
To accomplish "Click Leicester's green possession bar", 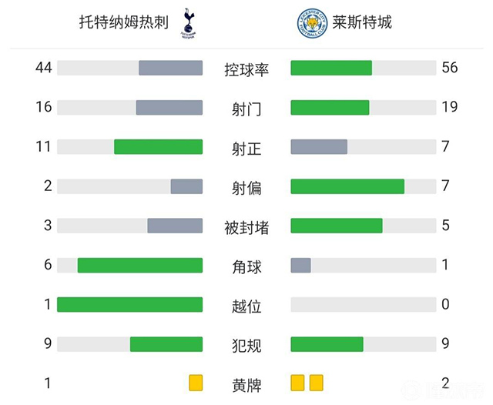I will pos(331,68).
